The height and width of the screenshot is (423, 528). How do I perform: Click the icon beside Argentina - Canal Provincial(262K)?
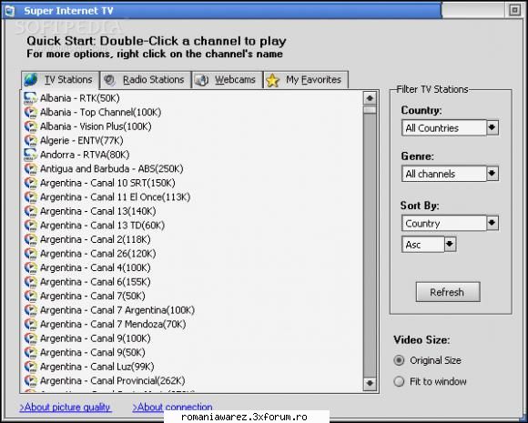click(30, 381)
